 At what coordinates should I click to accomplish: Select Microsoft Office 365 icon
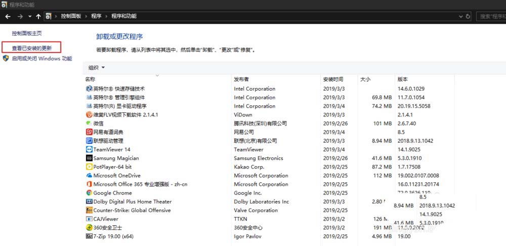(89, 184)
